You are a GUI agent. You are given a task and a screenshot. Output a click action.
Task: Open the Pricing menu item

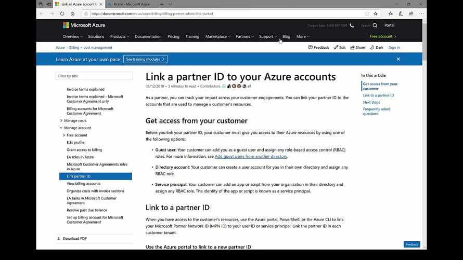(173, 36)
